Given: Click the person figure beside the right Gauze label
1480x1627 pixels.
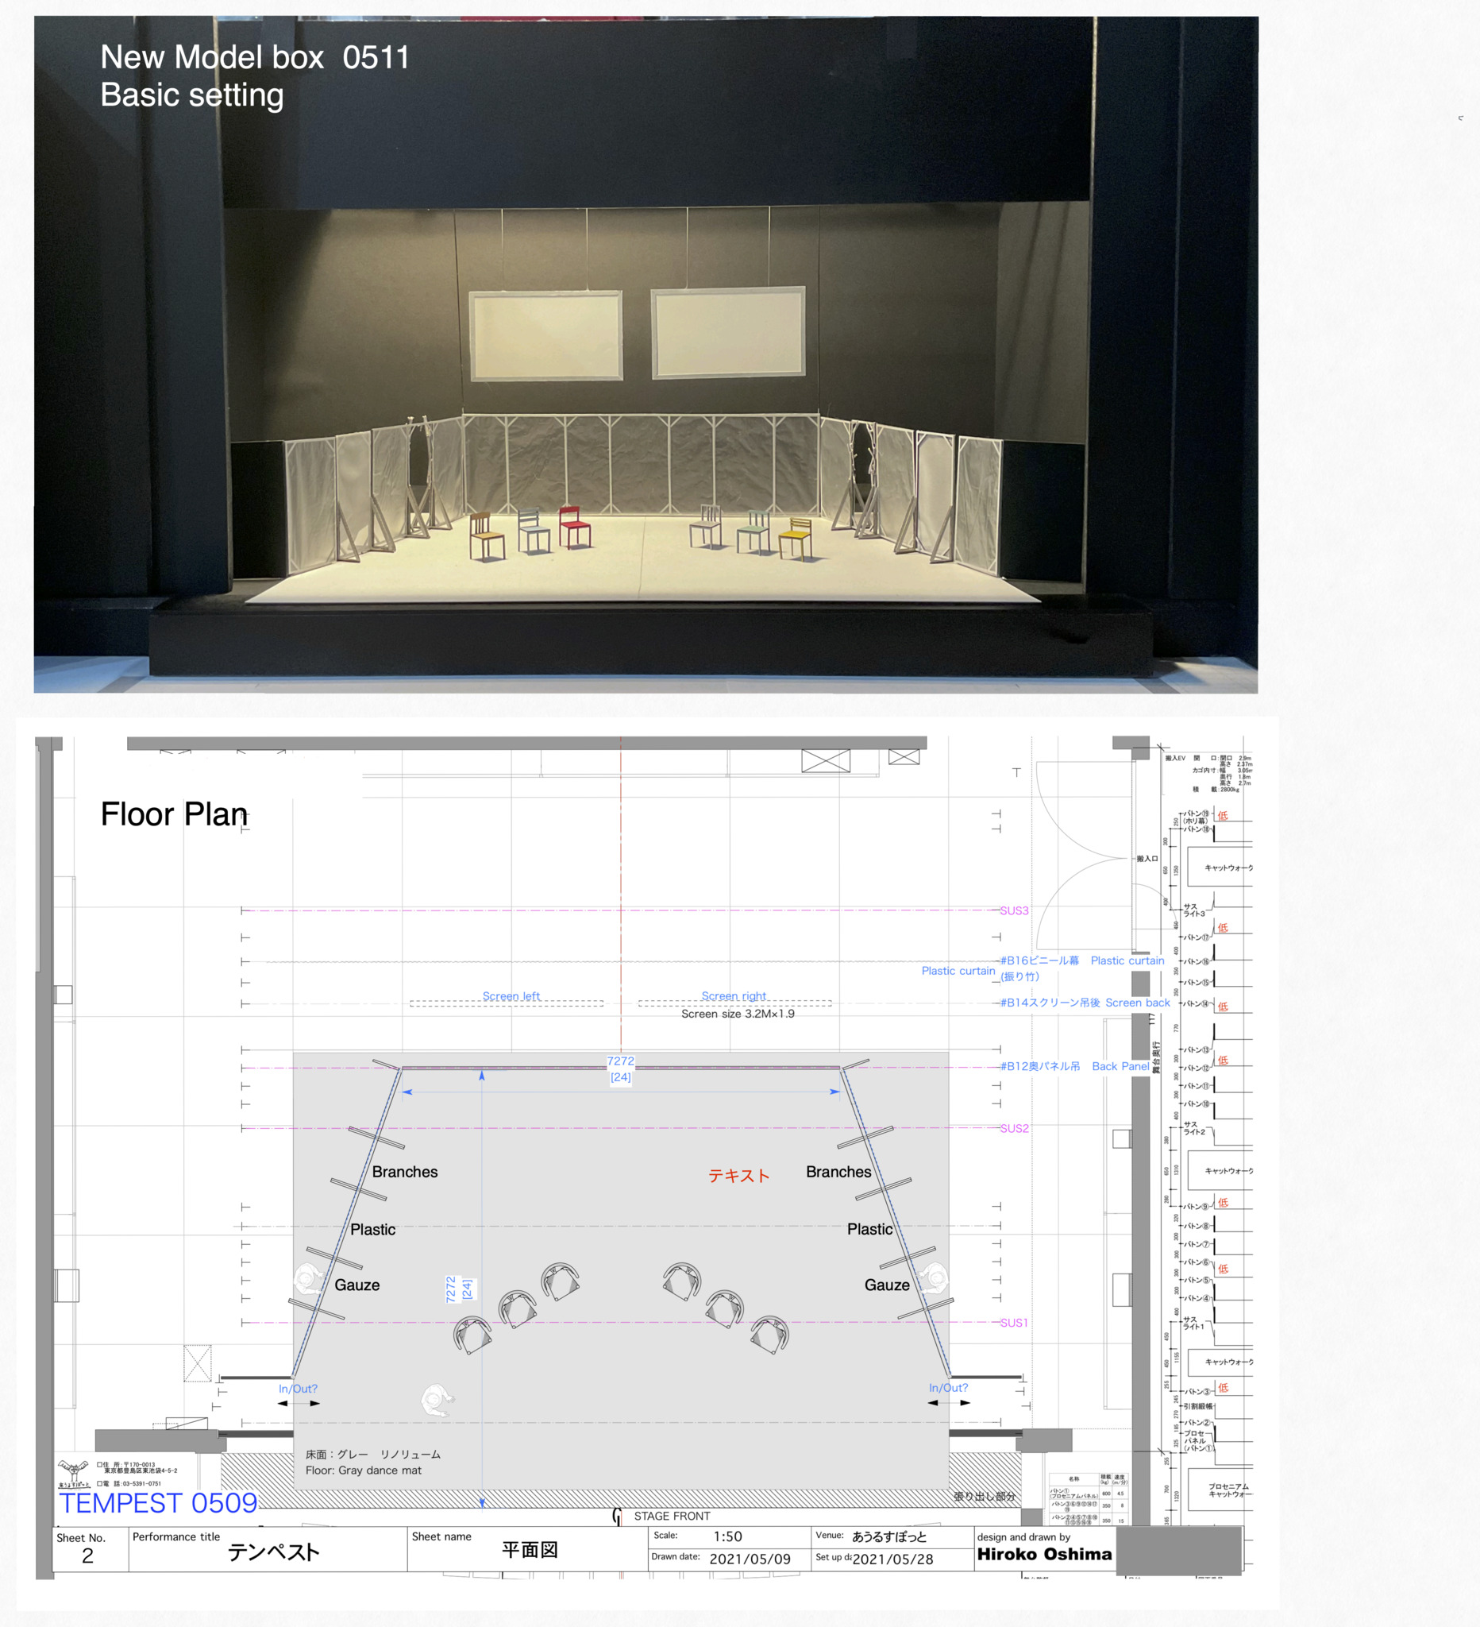Looking at the screenshot, I should 934,1277.
